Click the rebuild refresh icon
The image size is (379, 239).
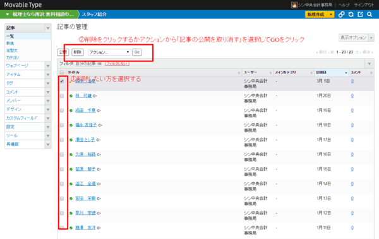[351, 15]
